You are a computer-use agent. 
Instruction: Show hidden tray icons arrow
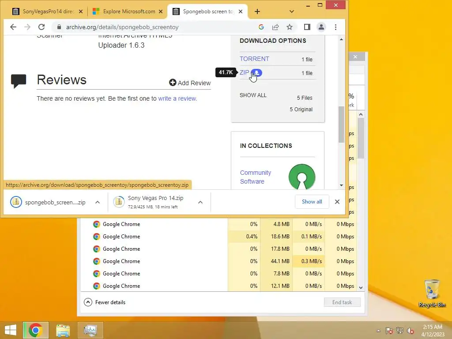[x=378, y=331]
